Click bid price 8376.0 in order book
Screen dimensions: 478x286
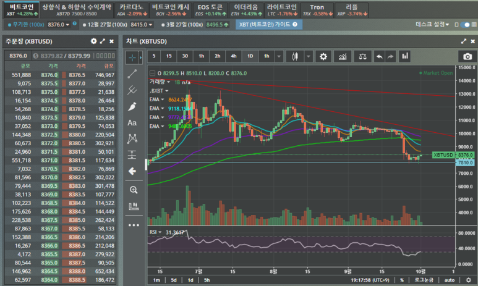coord(49,75)
